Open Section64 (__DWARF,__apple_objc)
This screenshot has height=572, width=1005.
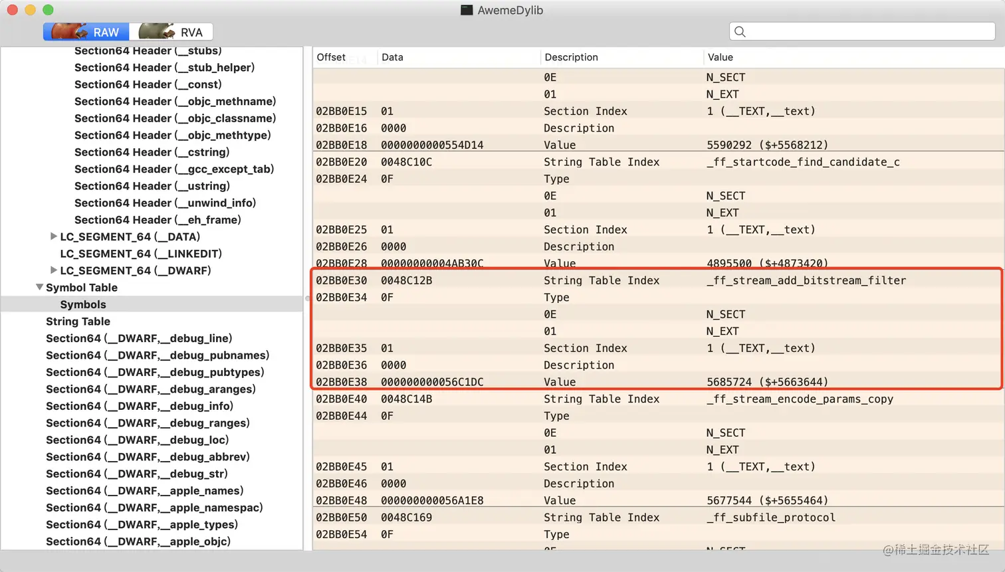click(138, 541)
